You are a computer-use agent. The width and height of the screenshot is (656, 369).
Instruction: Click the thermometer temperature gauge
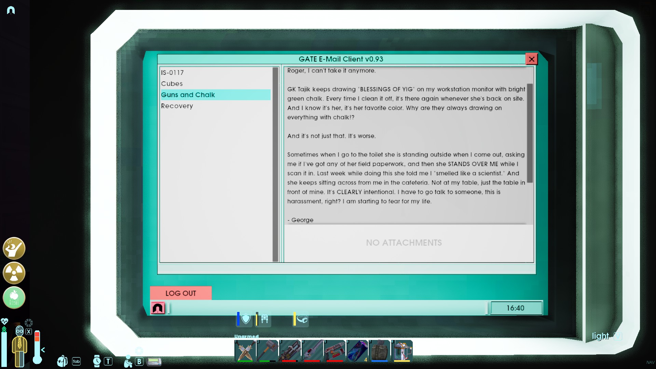(37, 347)
